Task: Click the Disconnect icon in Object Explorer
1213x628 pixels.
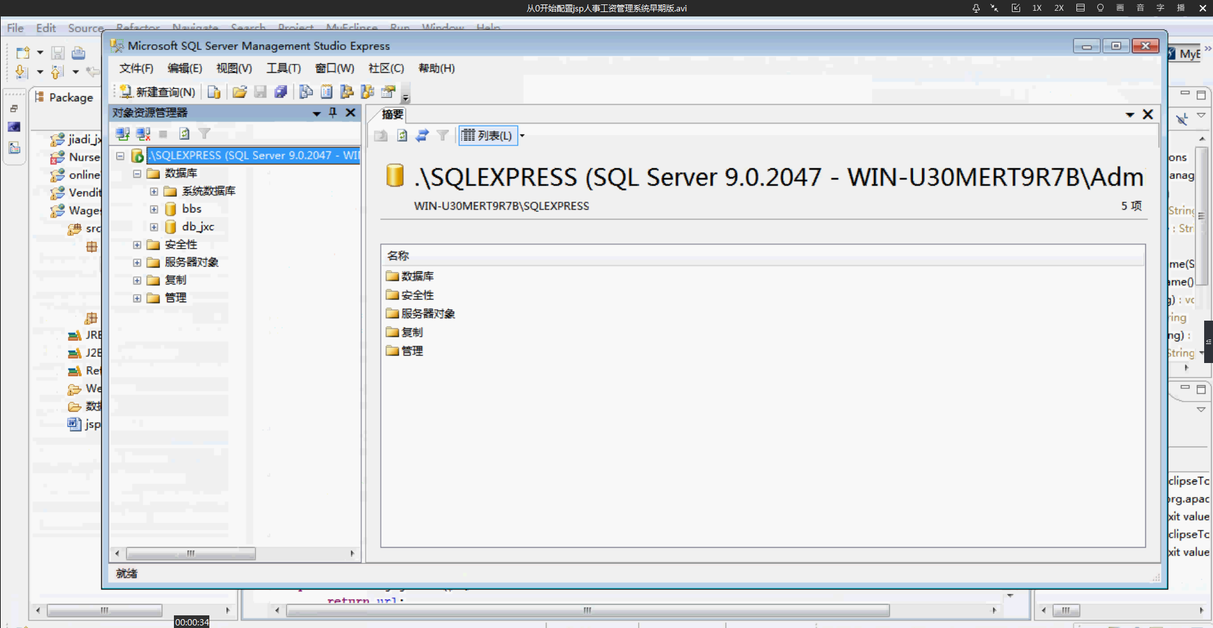Action: click(144, 133)
